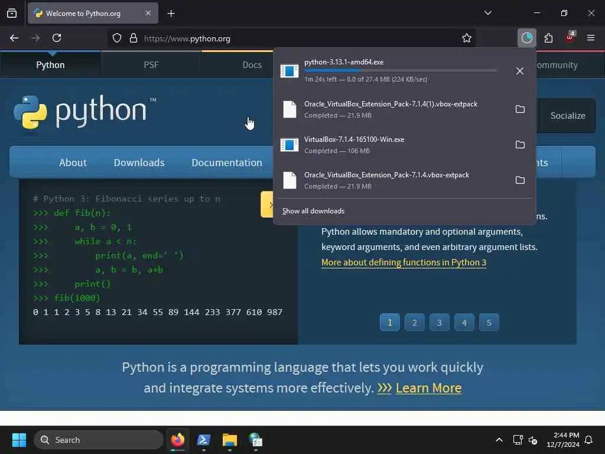
Task: Open the About menu item
Action: tap(73, 163)
